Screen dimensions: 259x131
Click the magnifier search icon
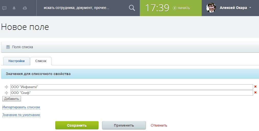tap(132, 8)
